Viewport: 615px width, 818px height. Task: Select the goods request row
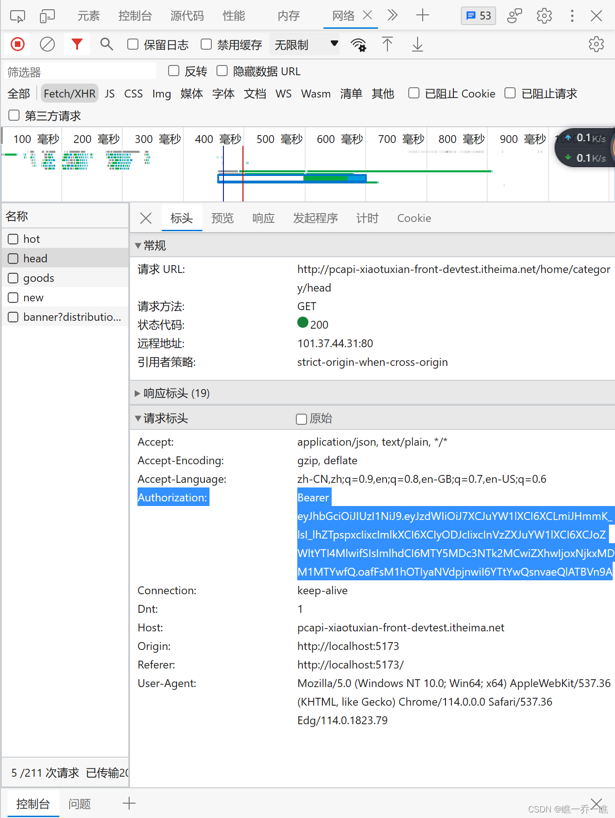tap(65, 278)
